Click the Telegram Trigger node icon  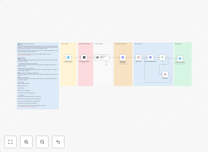point(68,57)
